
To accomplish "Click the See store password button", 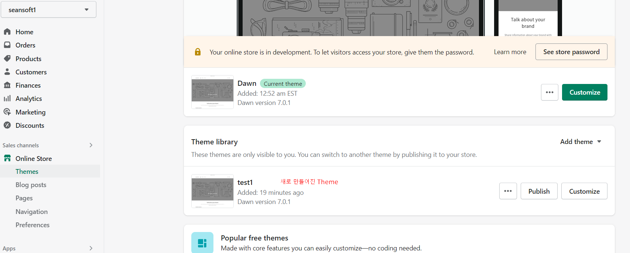I will [571, 52].
